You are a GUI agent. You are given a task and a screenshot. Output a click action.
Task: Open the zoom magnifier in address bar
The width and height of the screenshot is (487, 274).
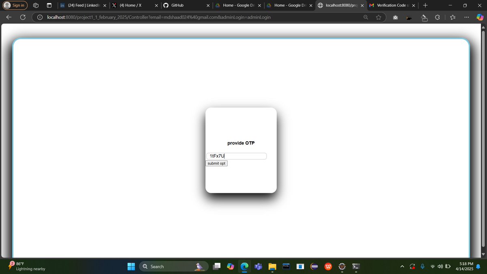[366, 17]
